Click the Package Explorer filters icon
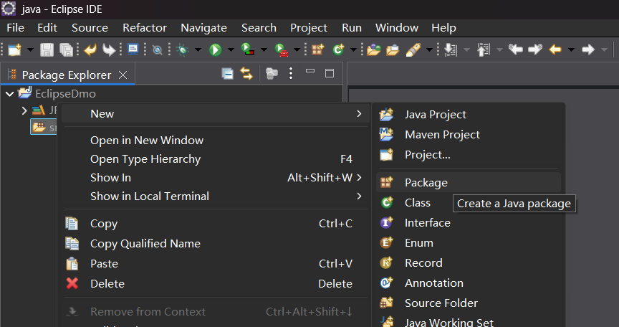This screenshot has height=327, width=619. 272,73
